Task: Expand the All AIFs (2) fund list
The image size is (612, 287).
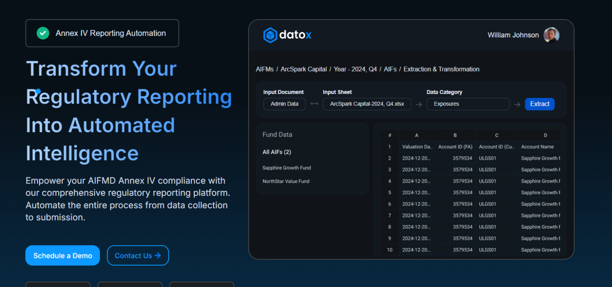Action: (277, 152)
